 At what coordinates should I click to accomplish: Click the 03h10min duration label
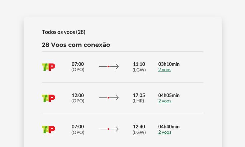169,64
